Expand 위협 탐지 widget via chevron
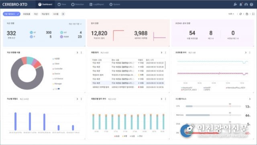 tap(161, 52)
